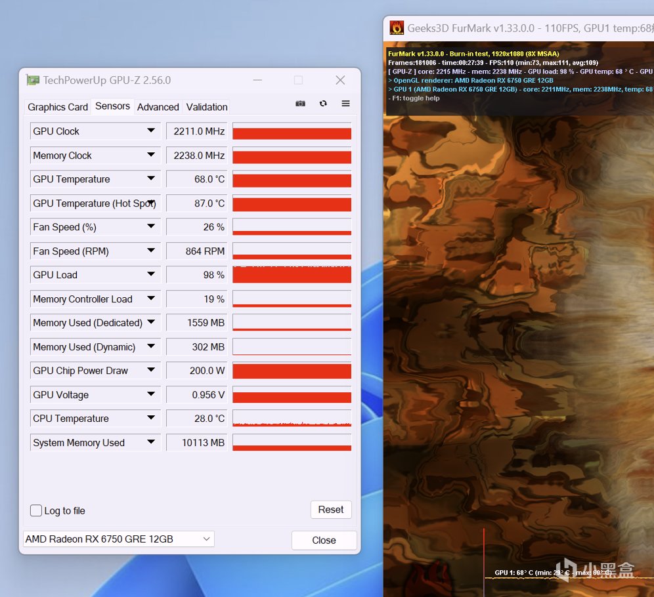The image size is (654, 597).
Task: Click the 0.956 V GPU Voltage value
Action: pyautogui.click(x=197, y=395)
